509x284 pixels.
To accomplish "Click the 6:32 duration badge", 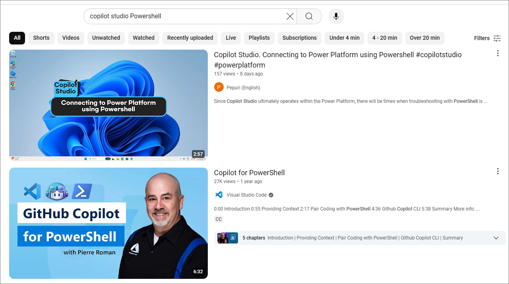I will 198,272.
